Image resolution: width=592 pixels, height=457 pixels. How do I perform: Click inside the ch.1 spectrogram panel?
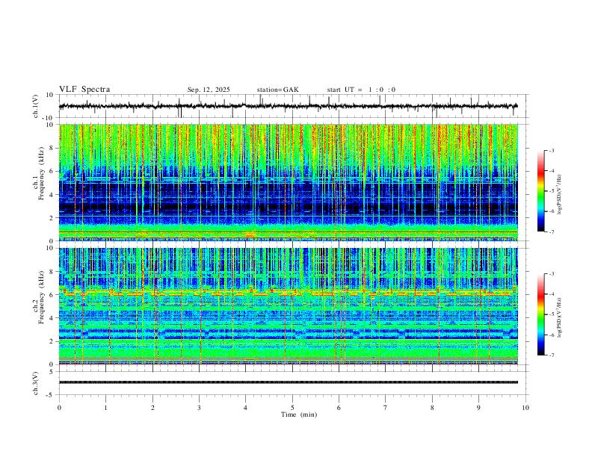[288, 182]
